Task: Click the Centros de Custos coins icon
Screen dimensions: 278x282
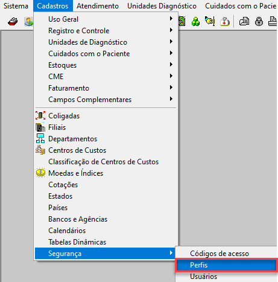Action: (x=40, y=150)
